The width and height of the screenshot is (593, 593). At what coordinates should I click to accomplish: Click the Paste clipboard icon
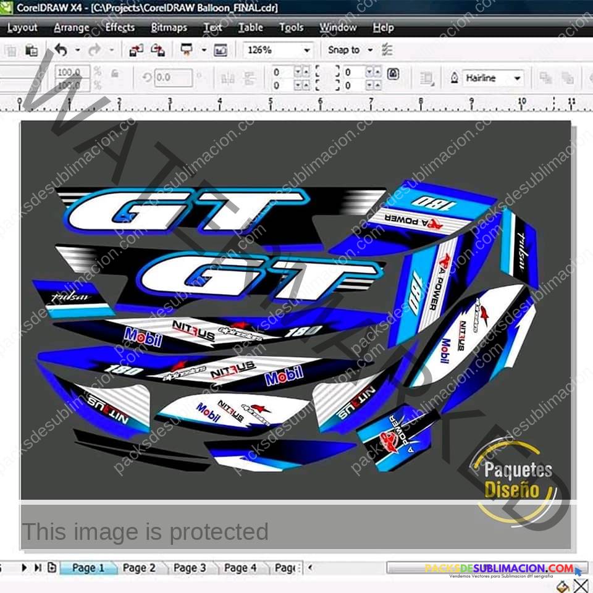point(32,50)
